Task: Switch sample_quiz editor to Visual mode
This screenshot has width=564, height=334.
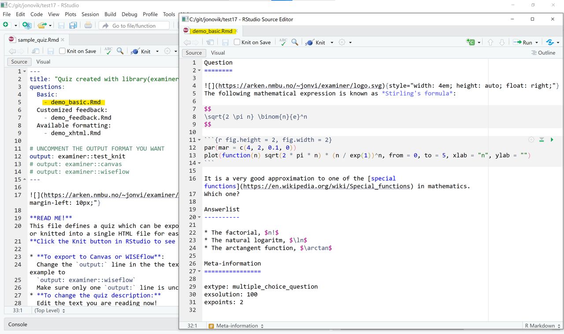Action: click(x=43, y=62)
